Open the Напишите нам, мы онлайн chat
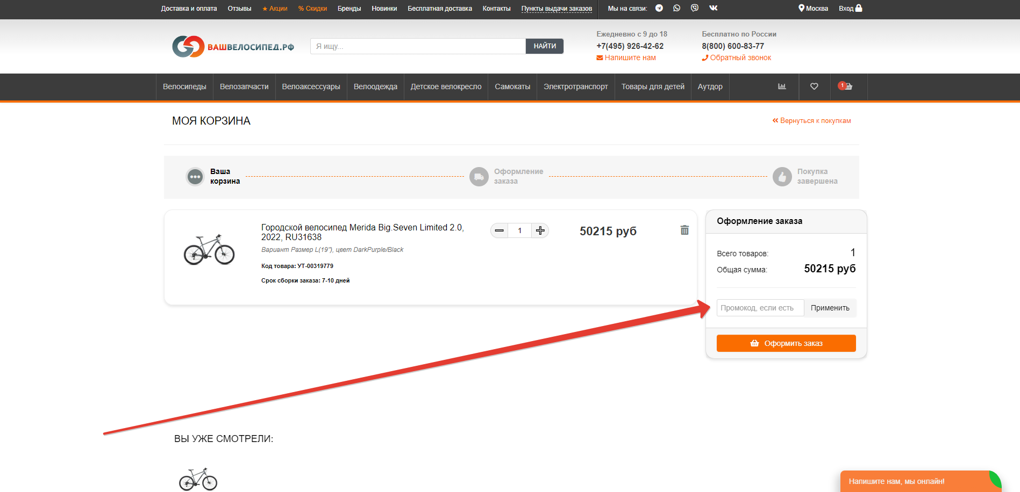This screenshot has height=492, width=1020. point(921,481)
